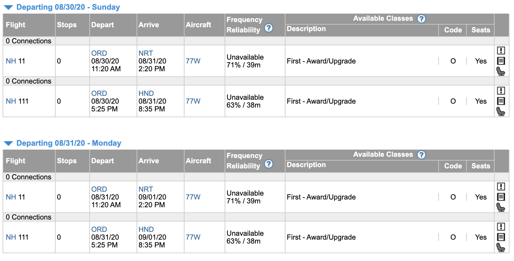Select NRT arrival airport link on Sunday
Screen dimensions: 514x261
point(146,53)
